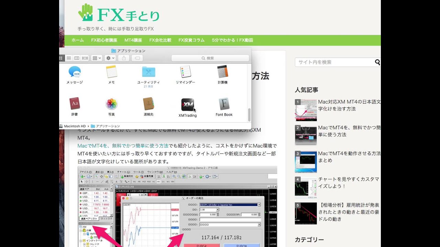Open the 連絡先 (Contacts) app icon
This screenshot has height=247, width=440.
pos(148,104)
